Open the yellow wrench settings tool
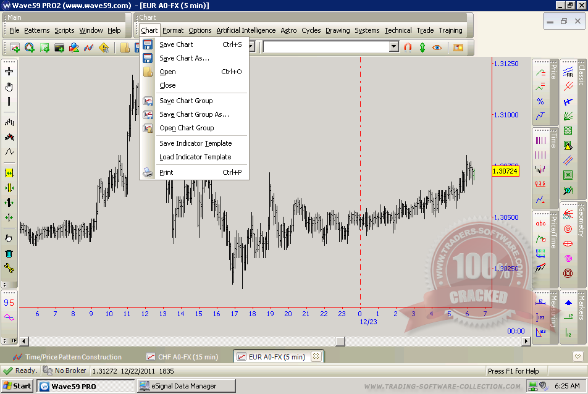 pos(9,268)
